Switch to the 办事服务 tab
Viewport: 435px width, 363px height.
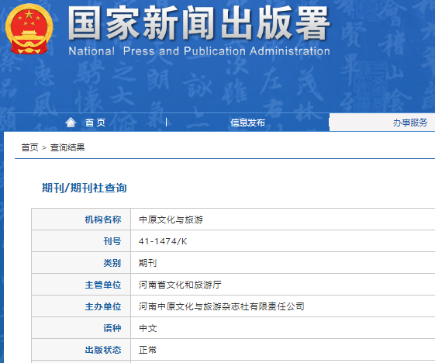tap(410, 123)
